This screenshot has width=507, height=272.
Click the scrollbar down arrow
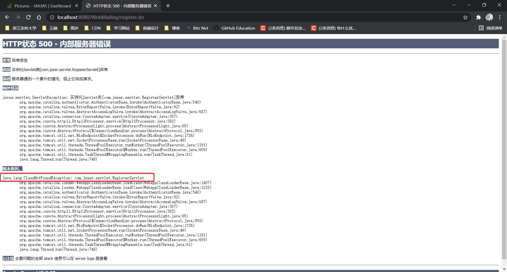[504, 269]
